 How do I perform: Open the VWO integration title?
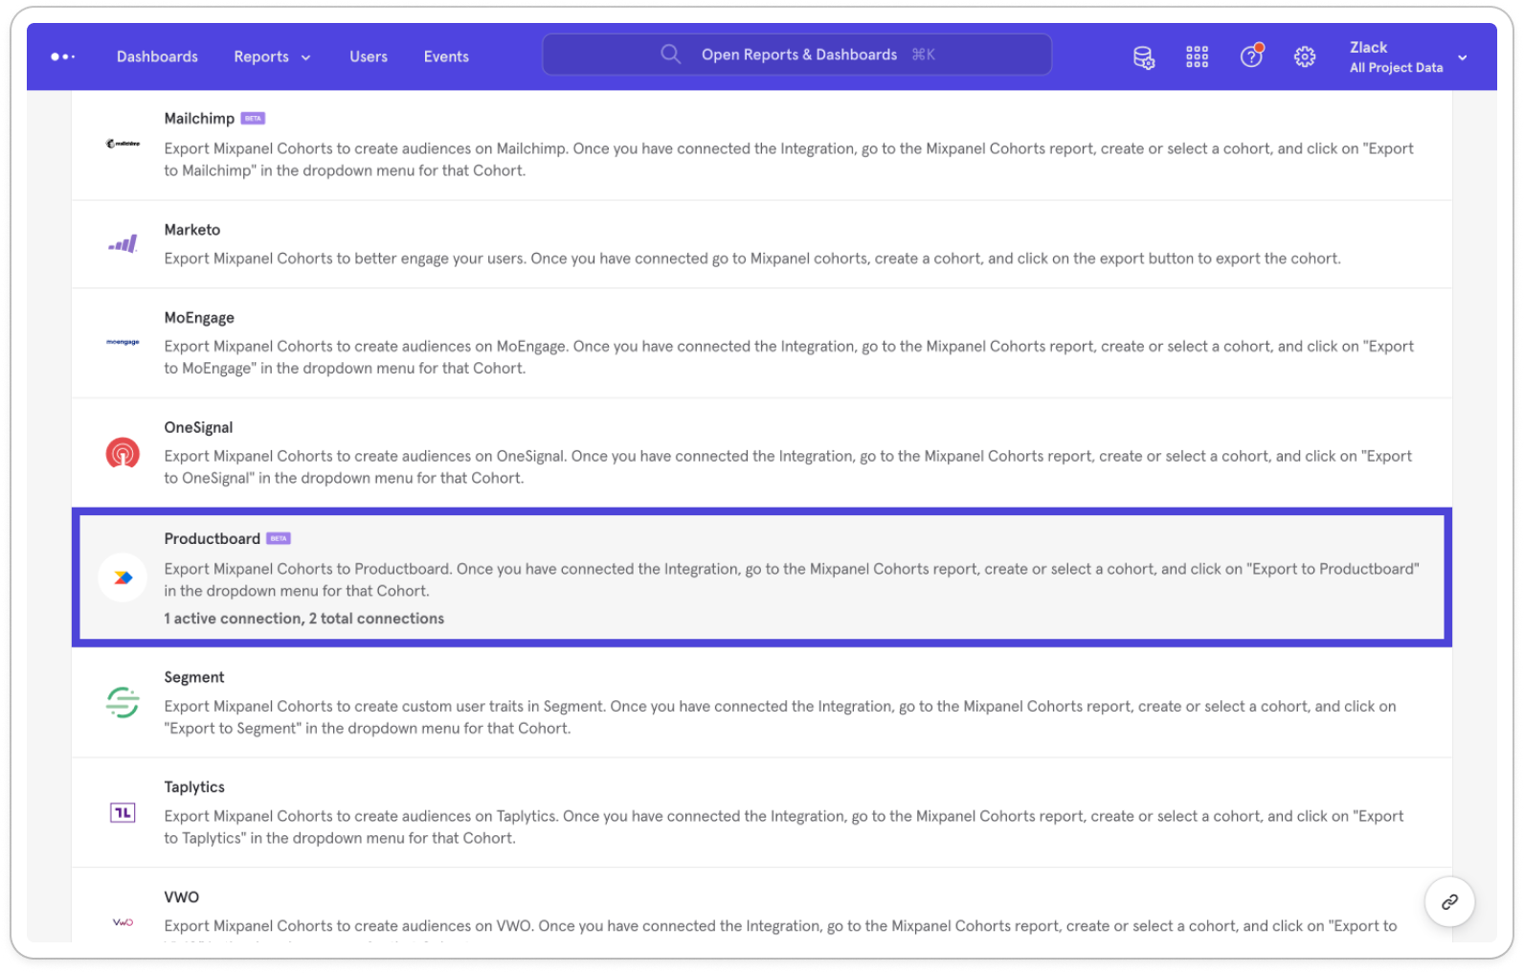[182, 897]
